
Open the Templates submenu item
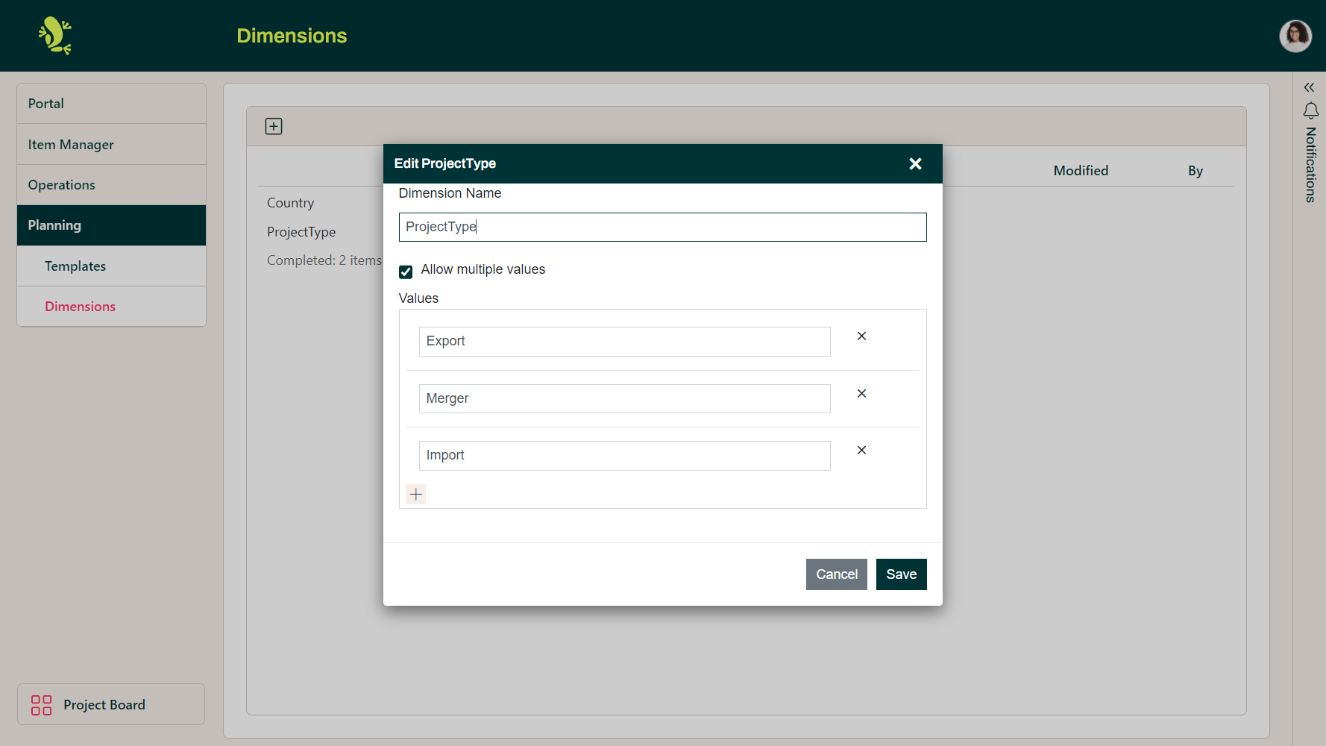(75, 266)
